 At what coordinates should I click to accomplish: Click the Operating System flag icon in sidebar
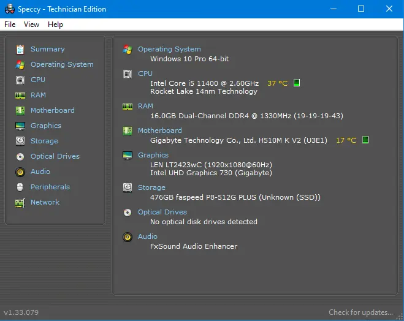[20, 64]
